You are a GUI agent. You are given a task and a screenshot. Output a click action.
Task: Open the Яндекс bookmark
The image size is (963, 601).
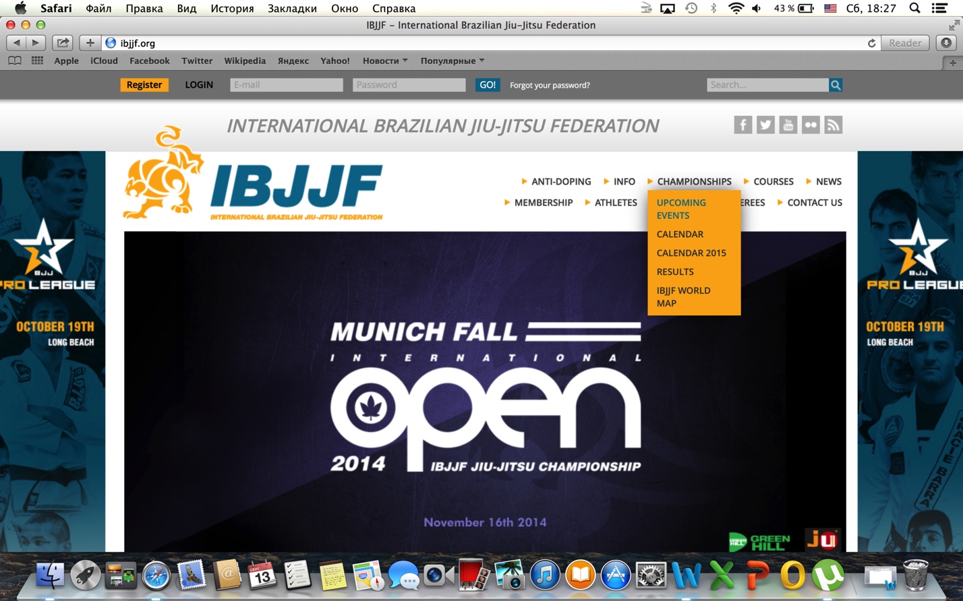293,61
